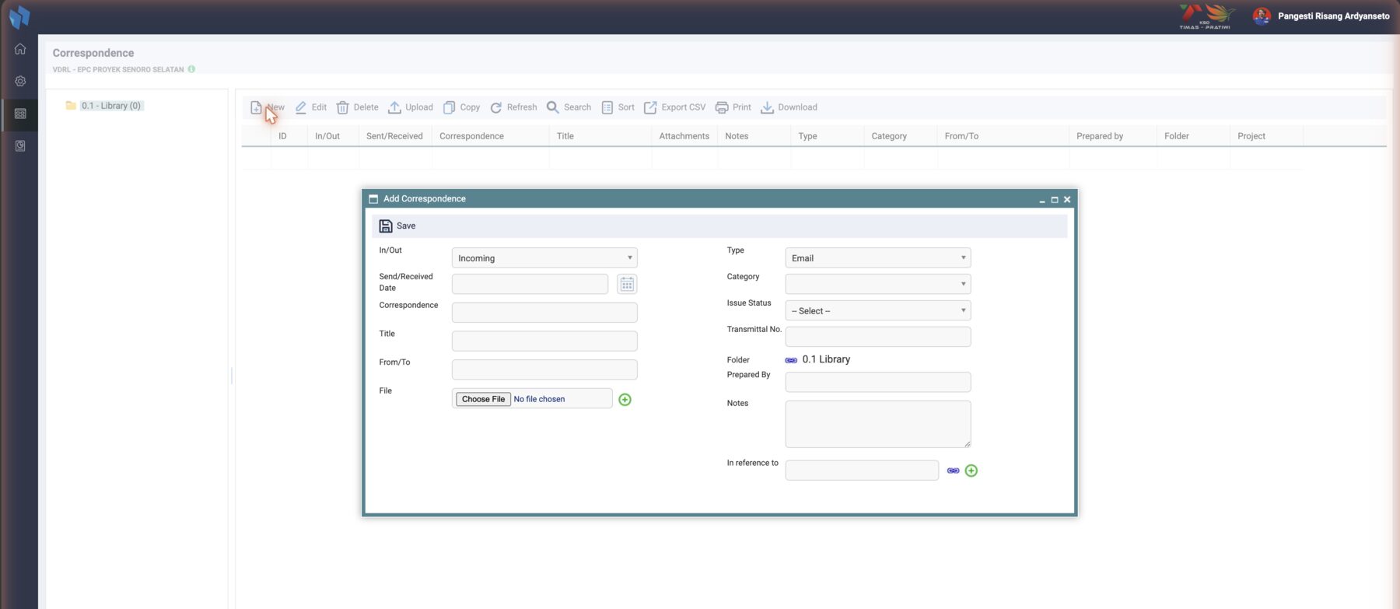Click the info icon beside the project name

click(x=191, y=69)
